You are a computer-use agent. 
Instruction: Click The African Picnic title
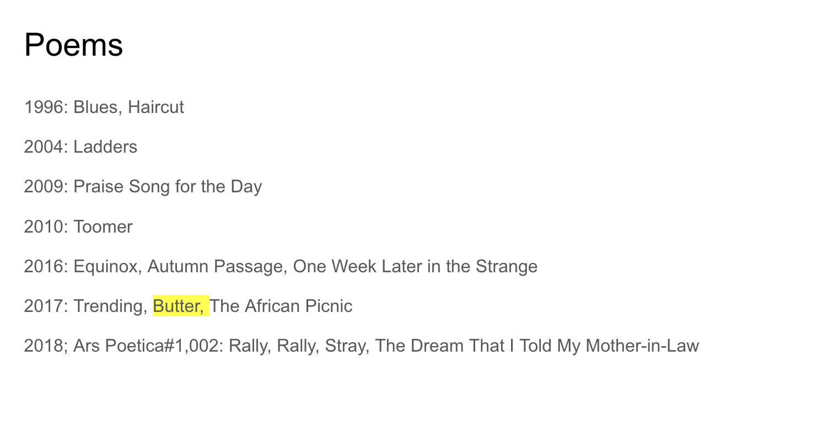click(281, 306)
